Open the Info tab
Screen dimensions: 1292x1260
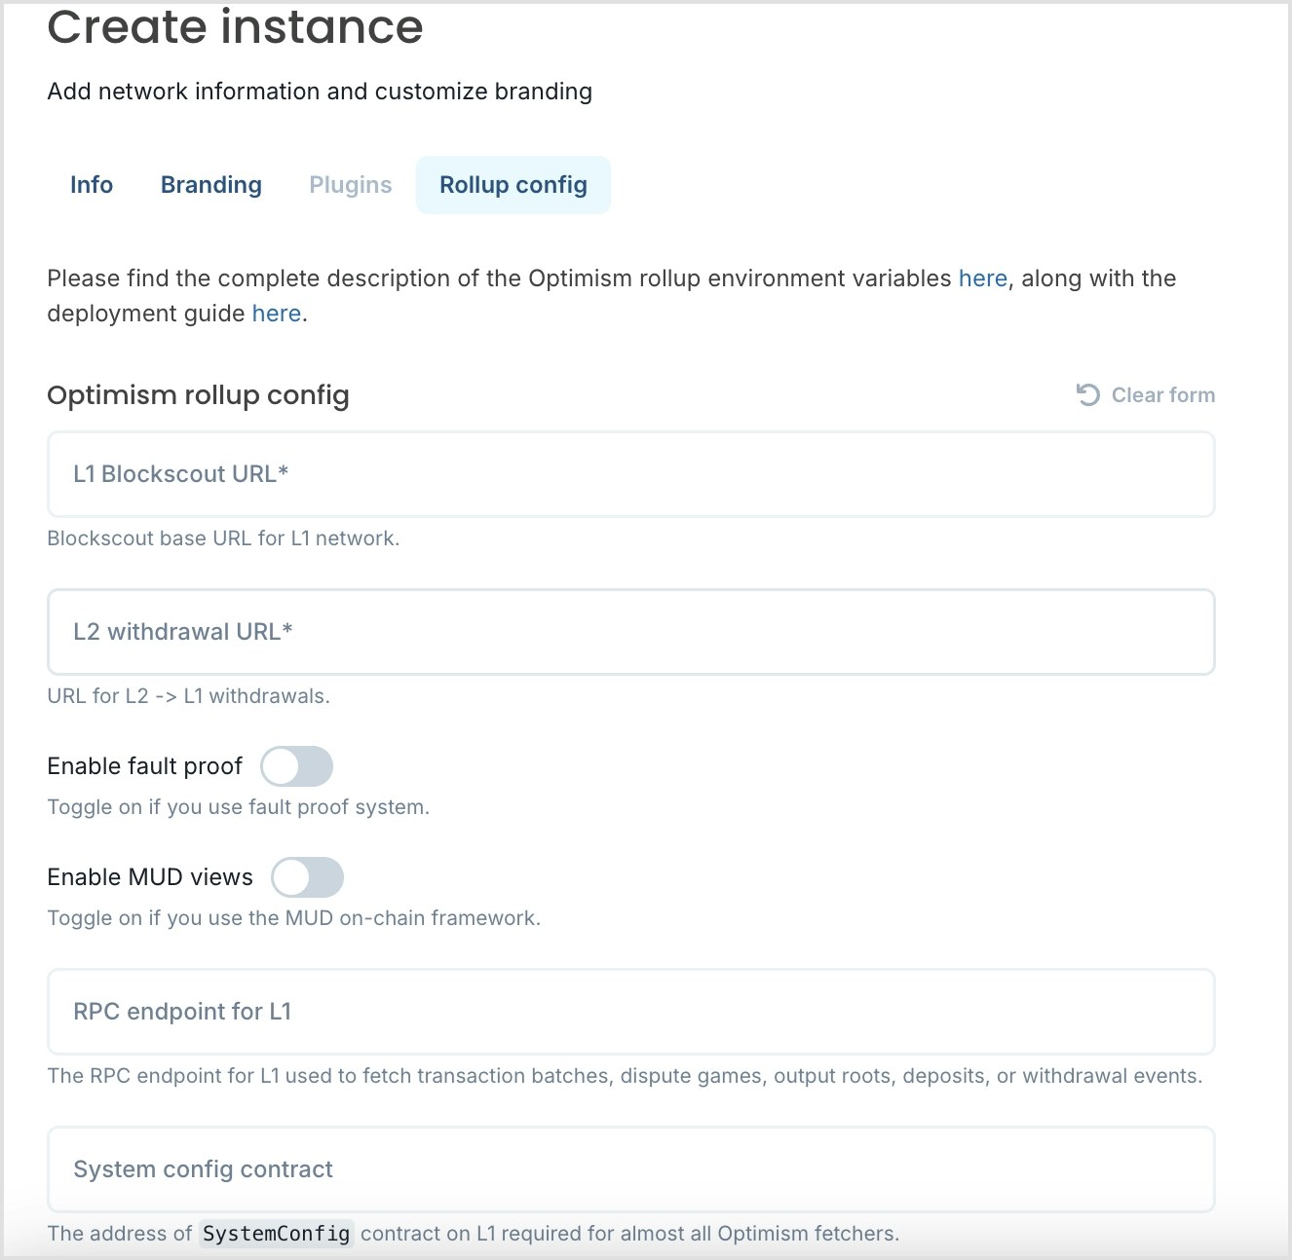tap(92, 185)
